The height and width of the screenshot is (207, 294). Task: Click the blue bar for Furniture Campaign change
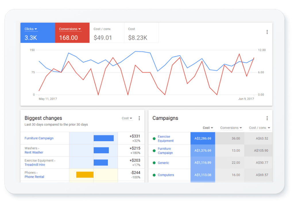[x=104, y=138]
